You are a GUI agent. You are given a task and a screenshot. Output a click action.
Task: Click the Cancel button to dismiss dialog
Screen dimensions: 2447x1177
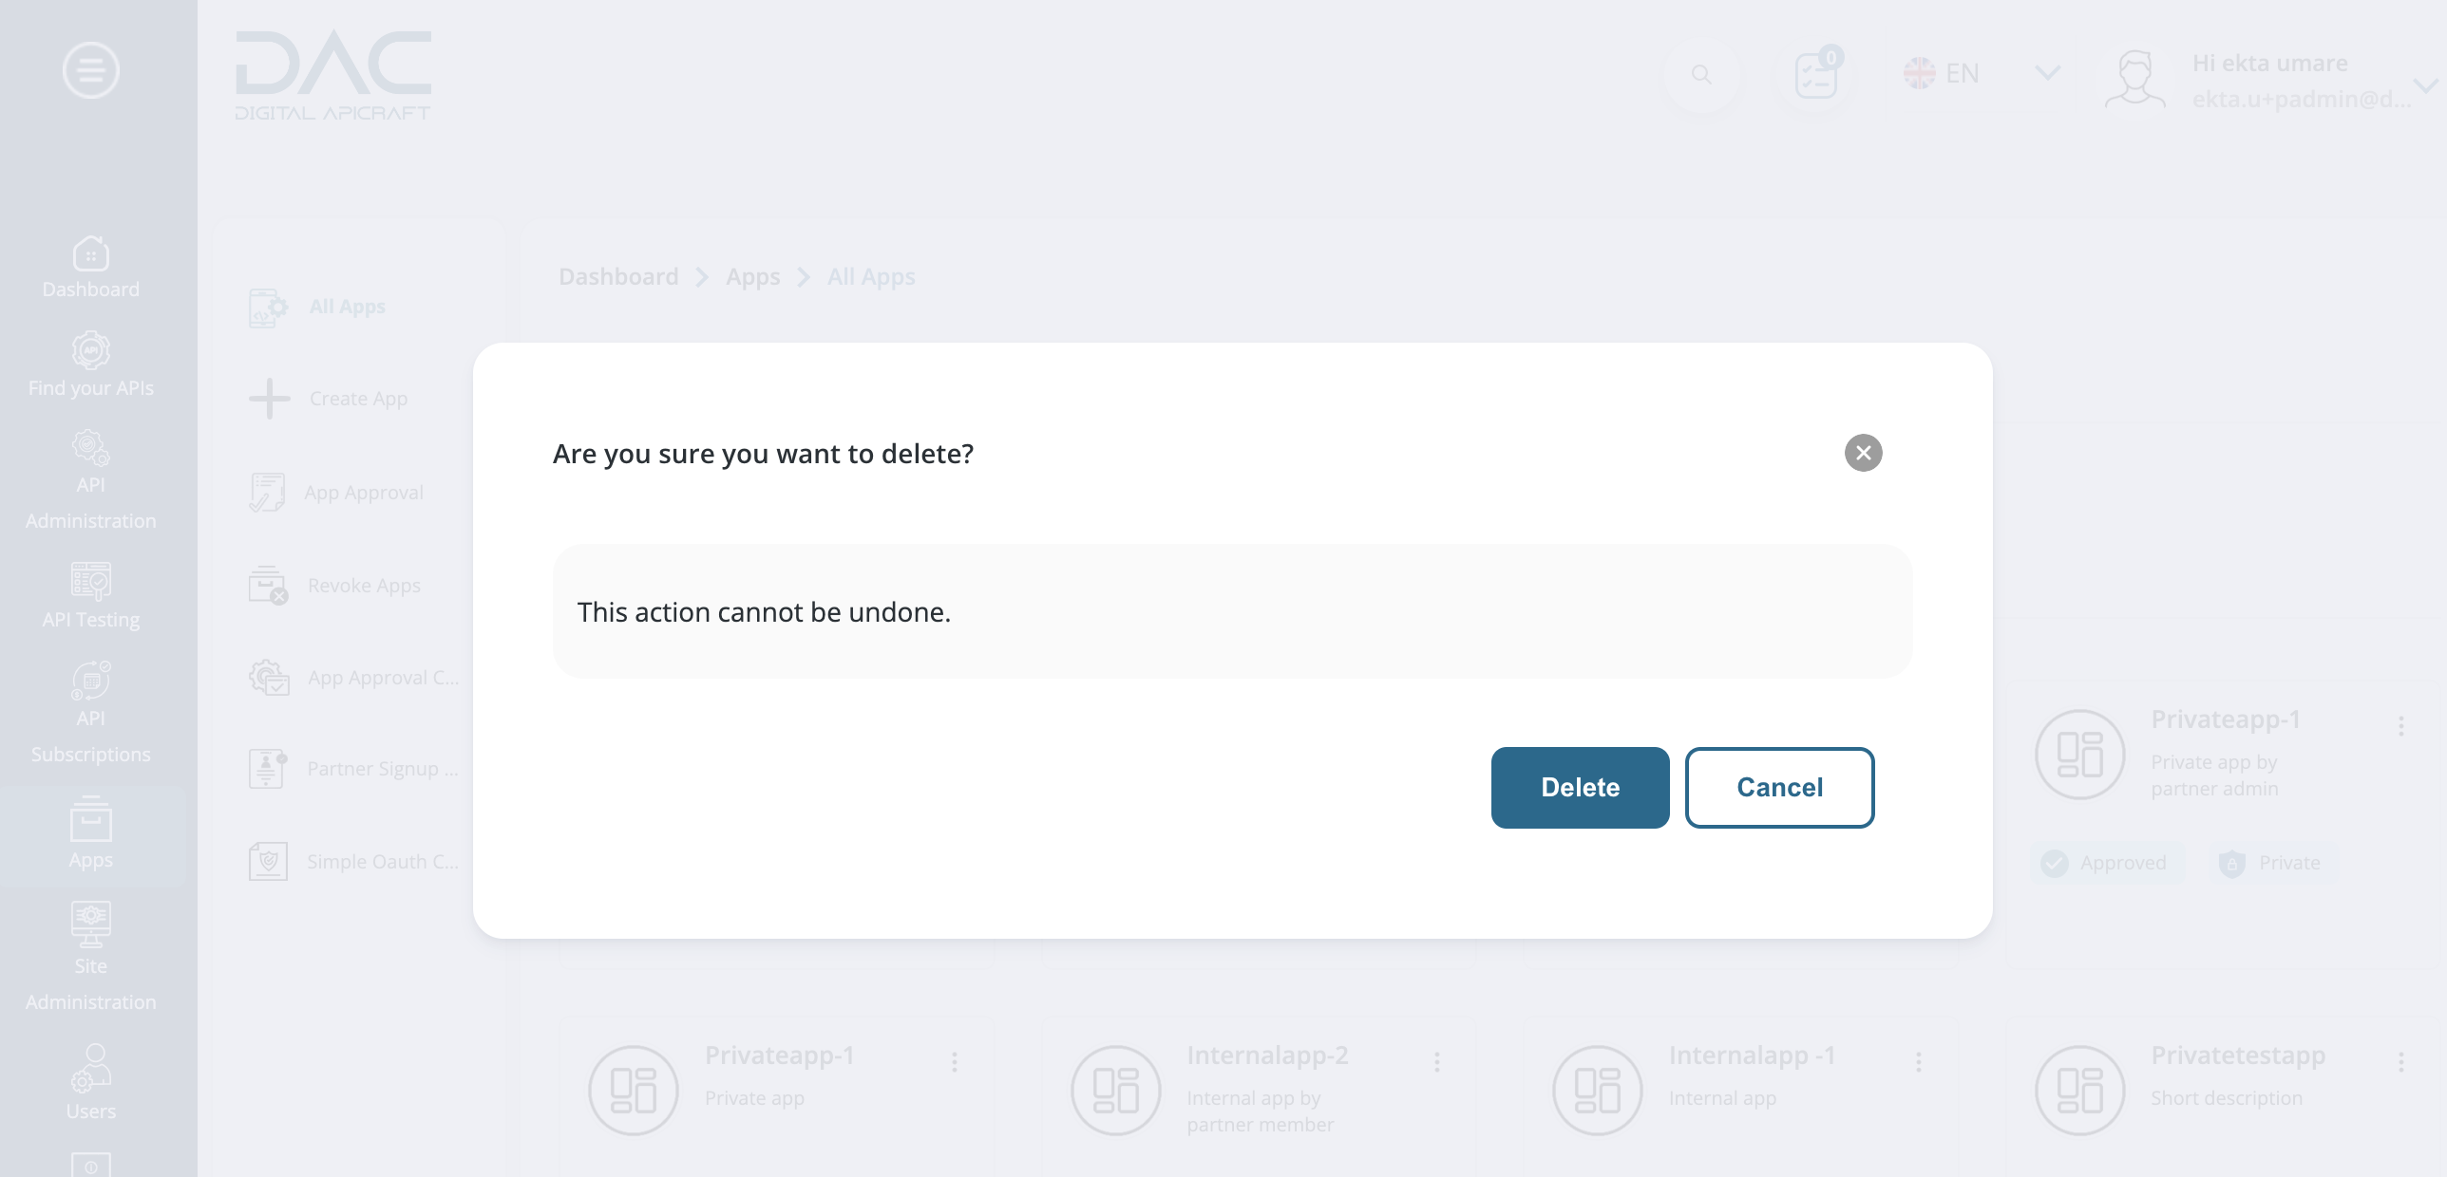[x=1779, y=787]
